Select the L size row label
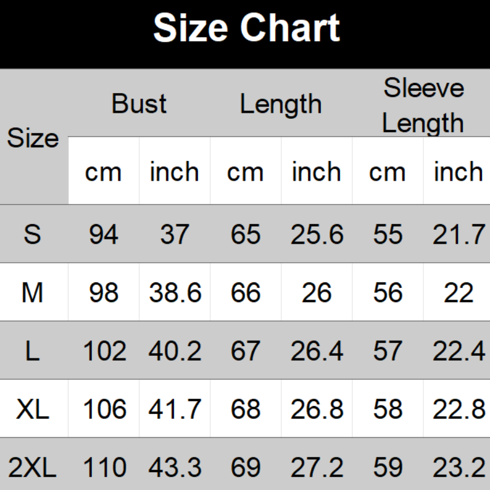 33,351
